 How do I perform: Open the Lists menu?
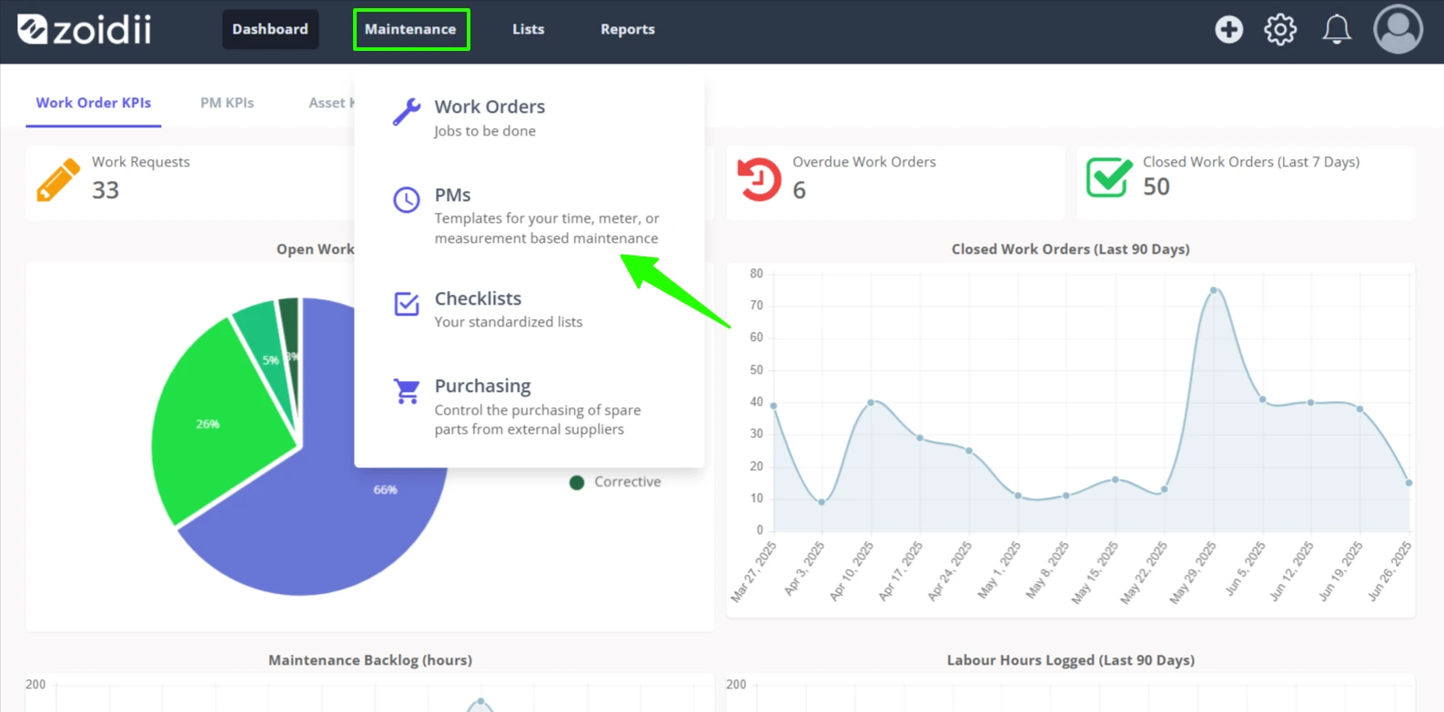(528, 29)
